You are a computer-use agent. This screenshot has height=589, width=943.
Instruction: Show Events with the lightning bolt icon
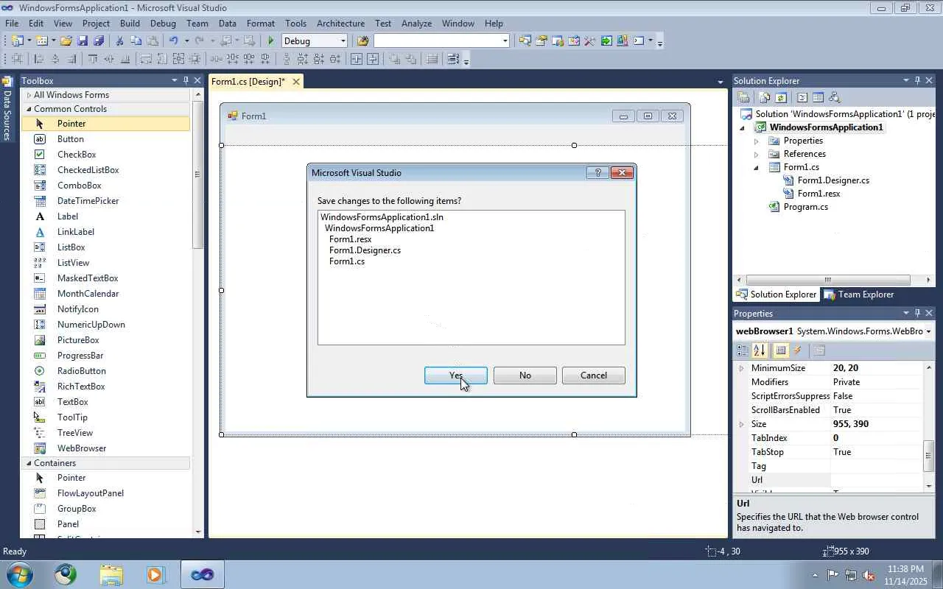click(797, 351)
